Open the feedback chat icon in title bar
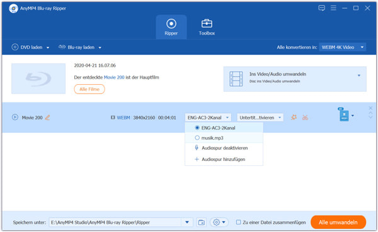378x232 pixels. point(321,8)
